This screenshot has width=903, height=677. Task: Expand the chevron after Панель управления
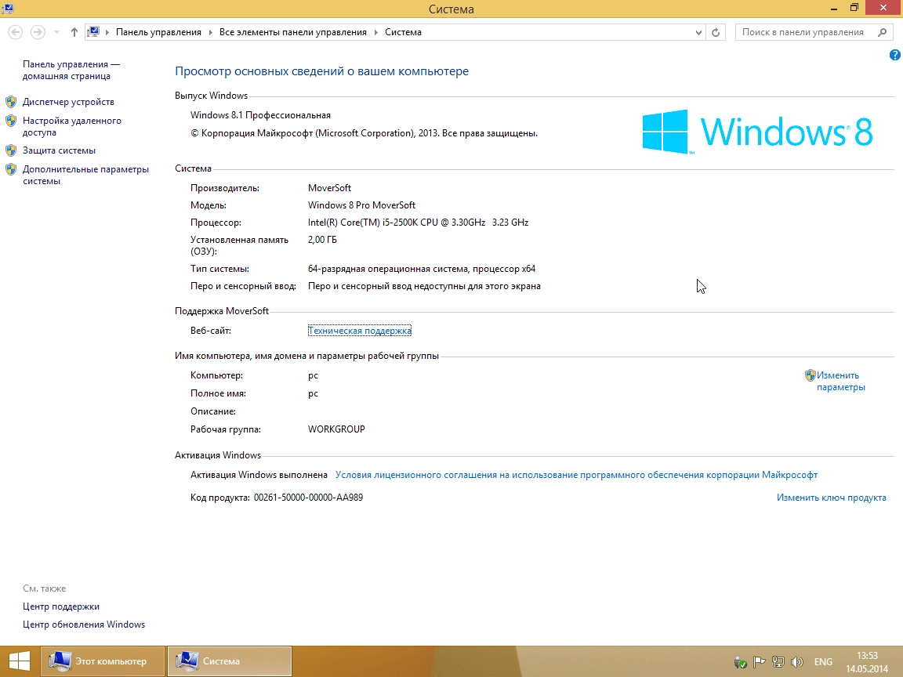[x=211, y=32]
